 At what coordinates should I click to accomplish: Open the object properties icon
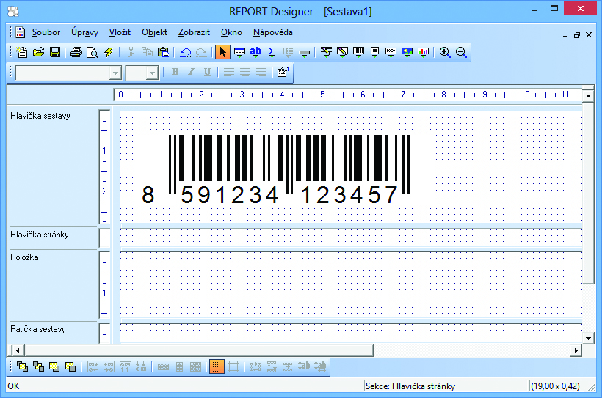pyautogui.click(x=283, y=72)
